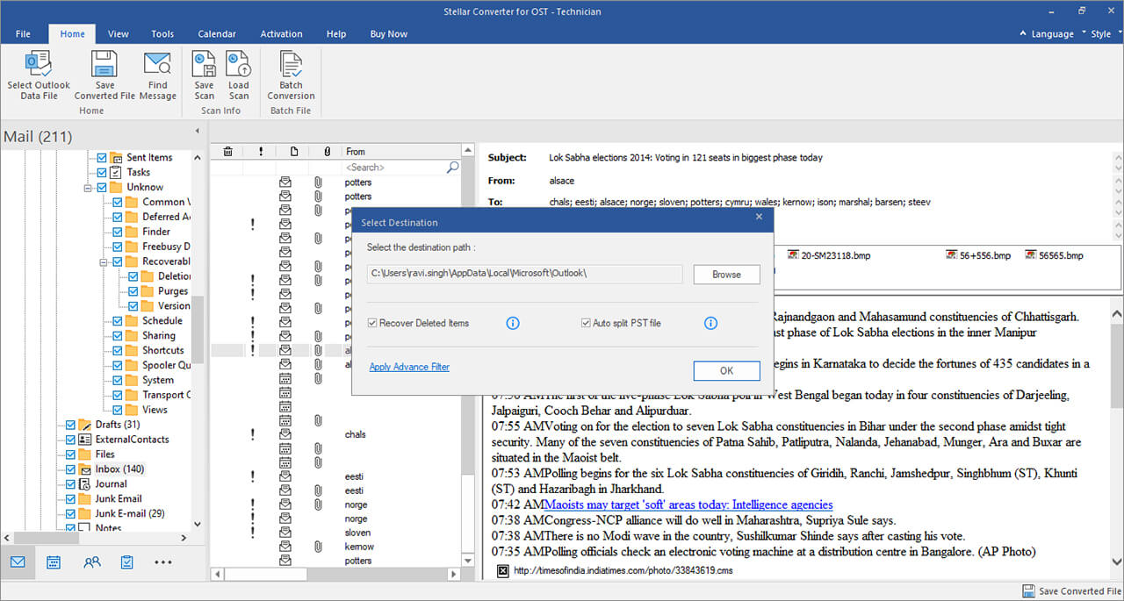Open attachment 56+556.bmp

(977, 255)
